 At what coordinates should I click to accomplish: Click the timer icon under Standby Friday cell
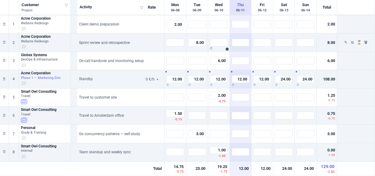(255, 85)
